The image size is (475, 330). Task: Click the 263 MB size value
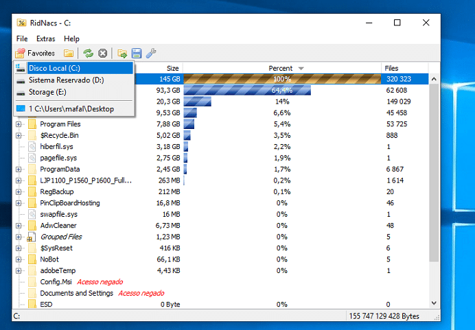tap(170, 180)
